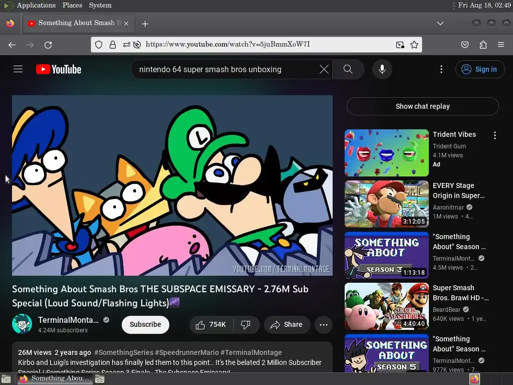Open a new browser tab
The width and height of the screenshot is (513, 385).
point(145,24)
